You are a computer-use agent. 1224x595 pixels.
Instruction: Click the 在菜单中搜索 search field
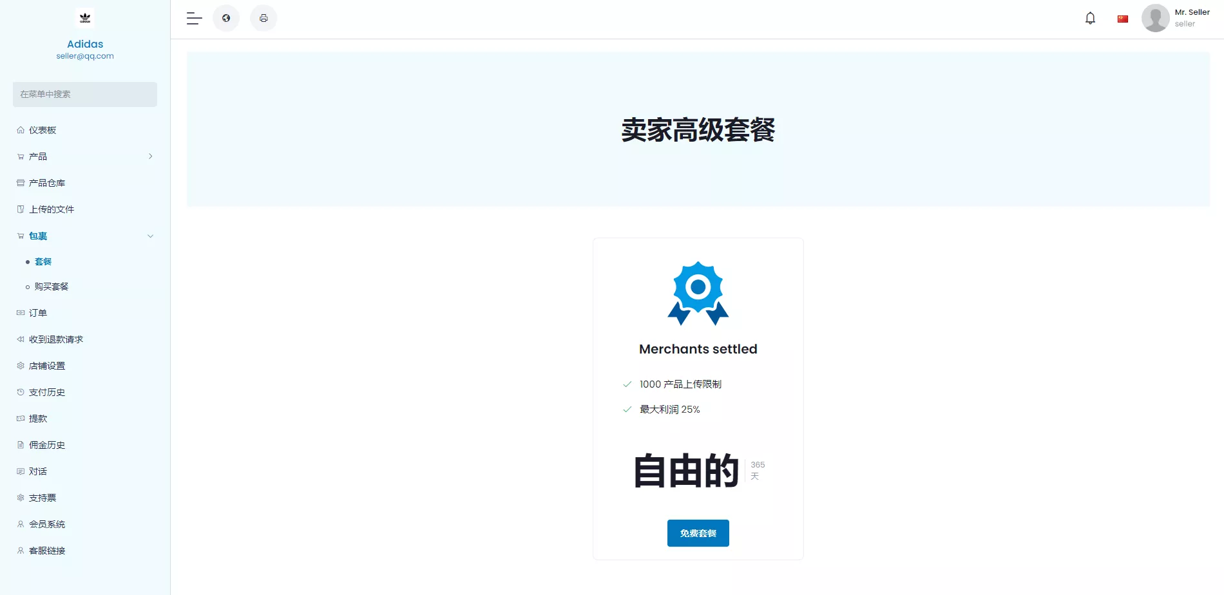pyautogui.click(x=84, y=94)
